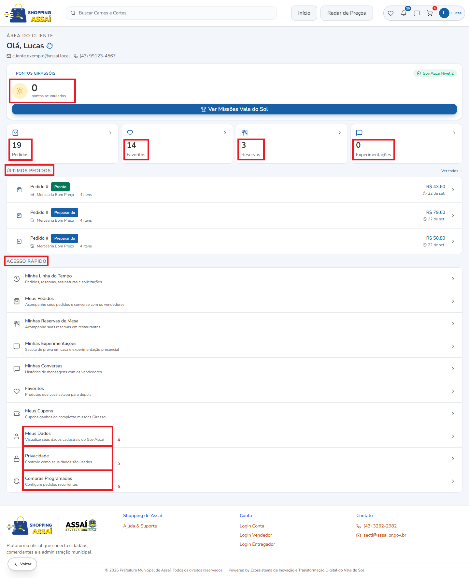Open Minha Linha do Tempo entry
Image resolution: width=469 pixels, height=578 pixels.
pos(234,279)
